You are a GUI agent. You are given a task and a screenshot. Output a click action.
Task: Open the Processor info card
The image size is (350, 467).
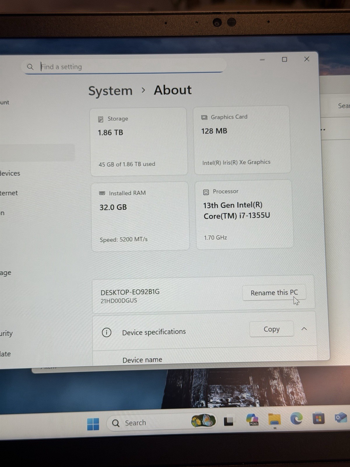point(244,215)
